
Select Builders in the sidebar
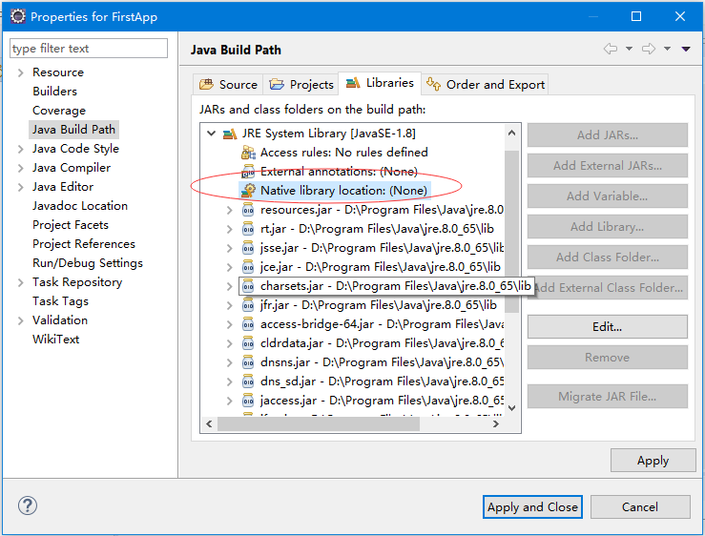pyautogui.click(x=54, y=92)
